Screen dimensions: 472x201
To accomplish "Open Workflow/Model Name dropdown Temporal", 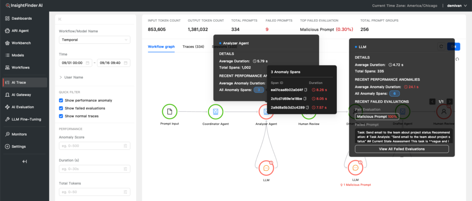I will (94, 40).
